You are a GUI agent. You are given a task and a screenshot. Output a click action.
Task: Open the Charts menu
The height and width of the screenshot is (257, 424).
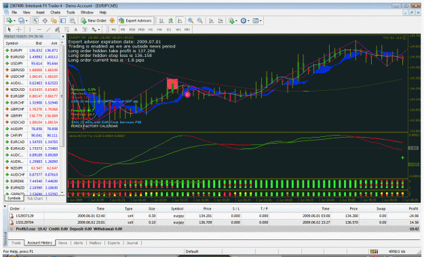[55, 12]
